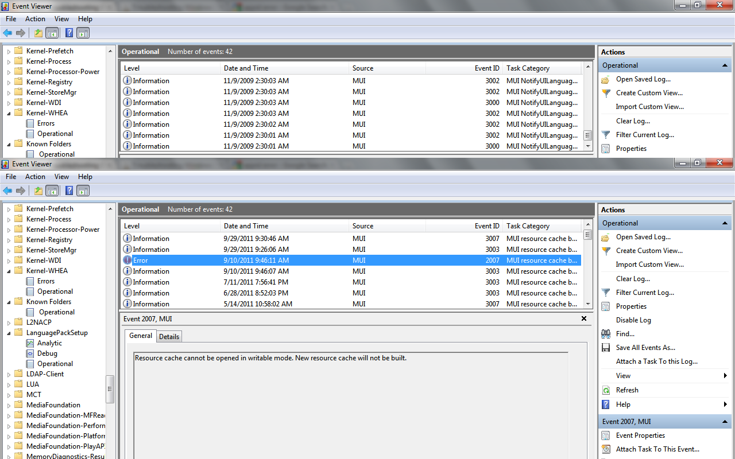The height and width of the screenshot is (459, 735).
Task: Click the Event ID column header in lower window
Action: click(x=465, y=226)
